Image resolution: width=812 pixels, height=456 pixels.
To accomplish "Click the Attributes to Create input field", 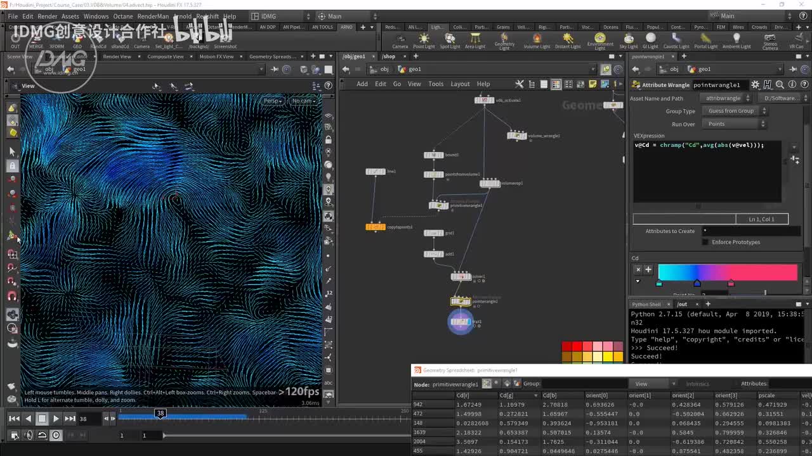I will pos(750,231).
